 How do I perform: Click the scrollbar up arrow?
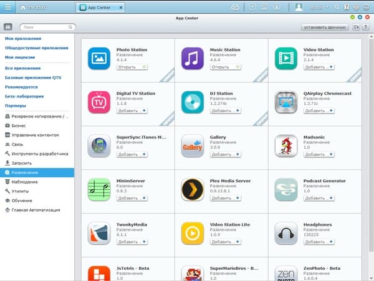371,37
